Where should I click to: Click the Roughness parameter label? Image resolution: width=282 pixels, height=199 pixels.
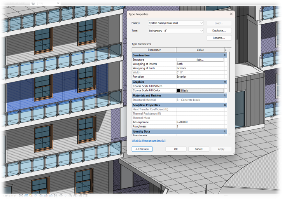(140, 127)
